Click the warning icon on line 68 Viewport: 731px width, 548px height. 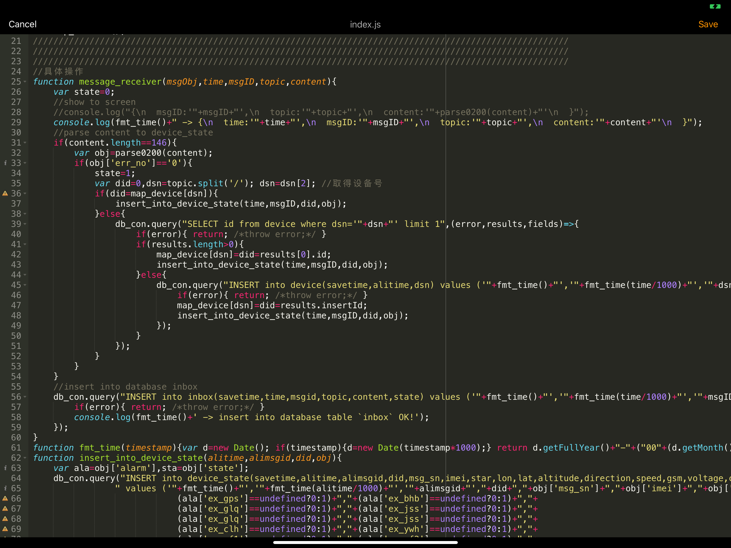(5, 519)
